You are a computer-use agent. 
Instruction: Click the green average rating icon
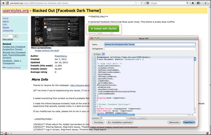click(x=56, y=72)
